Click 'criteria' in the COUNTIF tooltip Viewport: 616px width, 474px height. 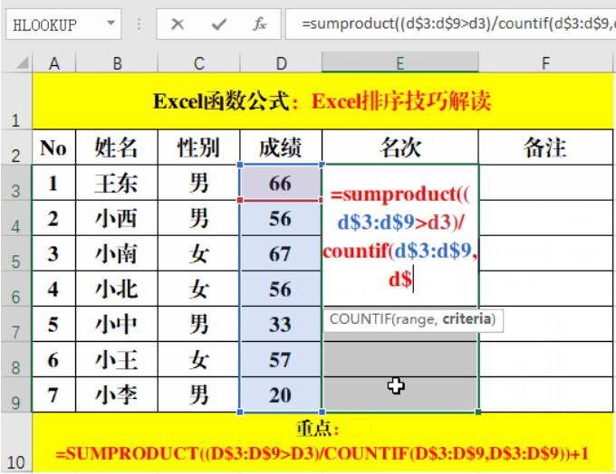467,319
